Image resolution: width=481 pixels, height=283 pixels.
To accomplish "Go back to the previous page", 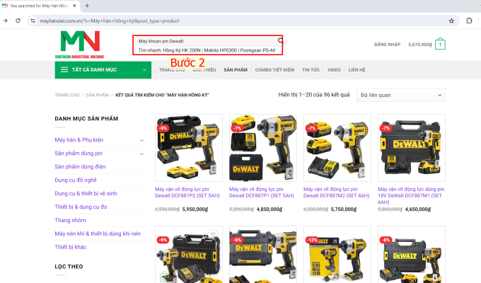I will [6, 21].
